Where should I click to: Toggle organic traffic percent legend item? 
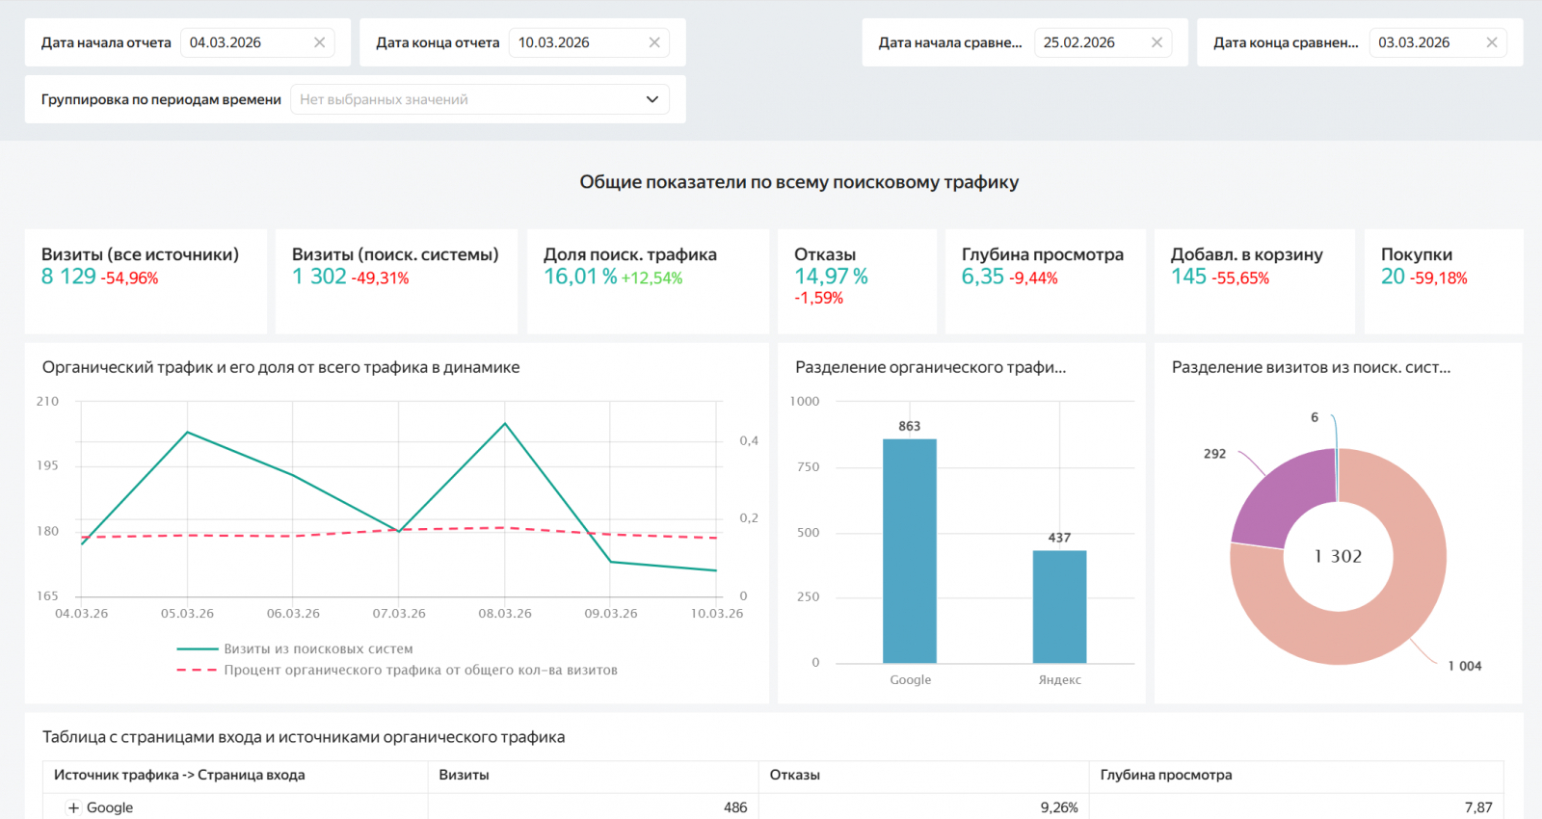click(x=420, y=670)
